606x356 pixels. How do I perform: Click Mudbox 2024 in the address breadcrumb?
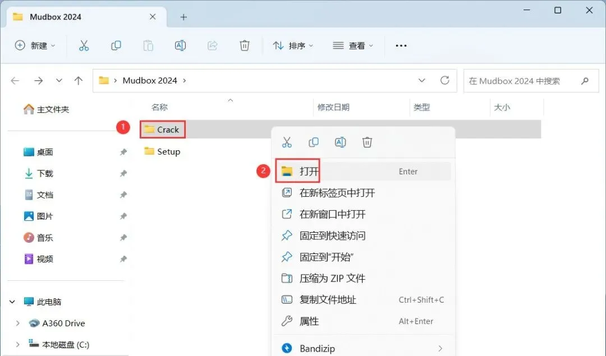pos(150,80)
